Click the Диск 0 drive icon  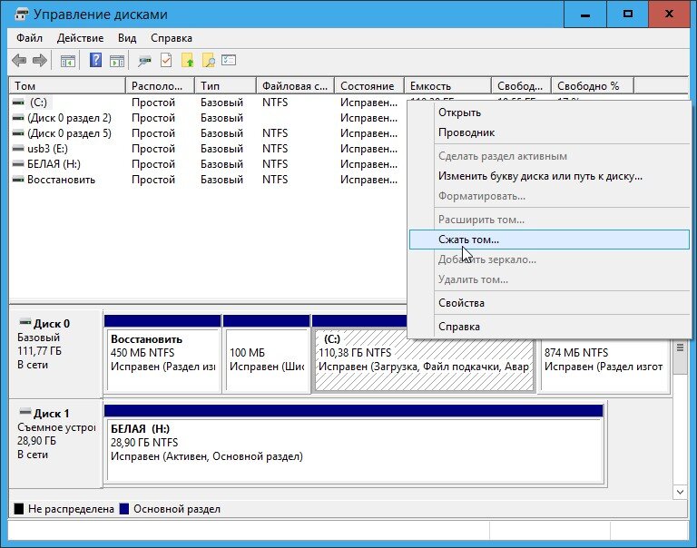25,322
